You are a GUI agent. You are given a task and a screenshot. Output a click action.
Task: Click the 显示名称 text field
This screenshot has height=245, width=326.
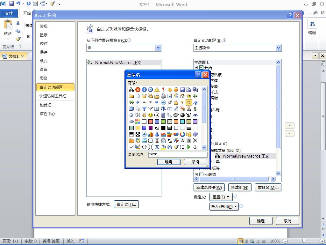178,155
